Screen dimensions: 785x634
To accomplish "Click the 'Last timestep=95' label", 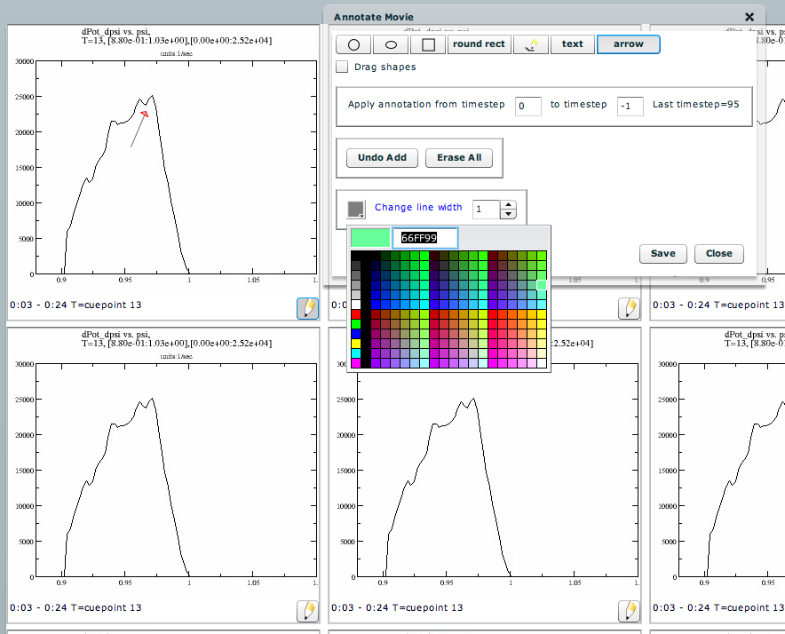I will [x=696, y=104].
